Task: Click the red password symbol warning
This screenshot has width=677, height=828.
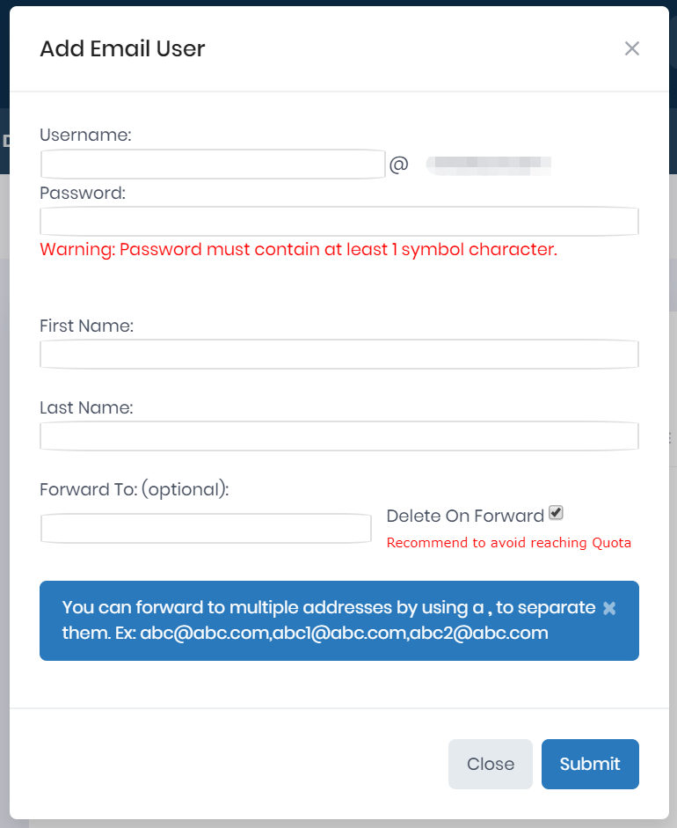Action: (x=298, y=249)
